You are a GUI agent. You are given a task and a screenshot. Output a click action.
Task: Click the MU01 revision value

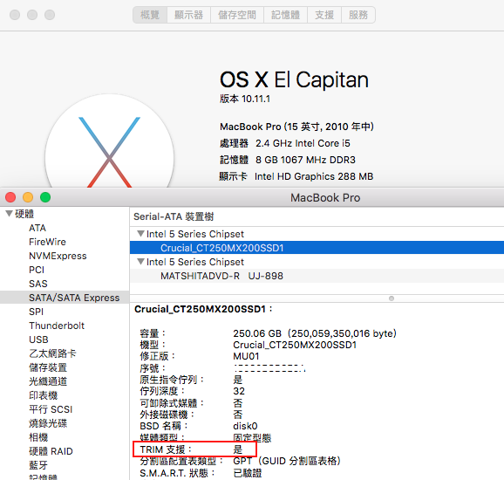246,356
